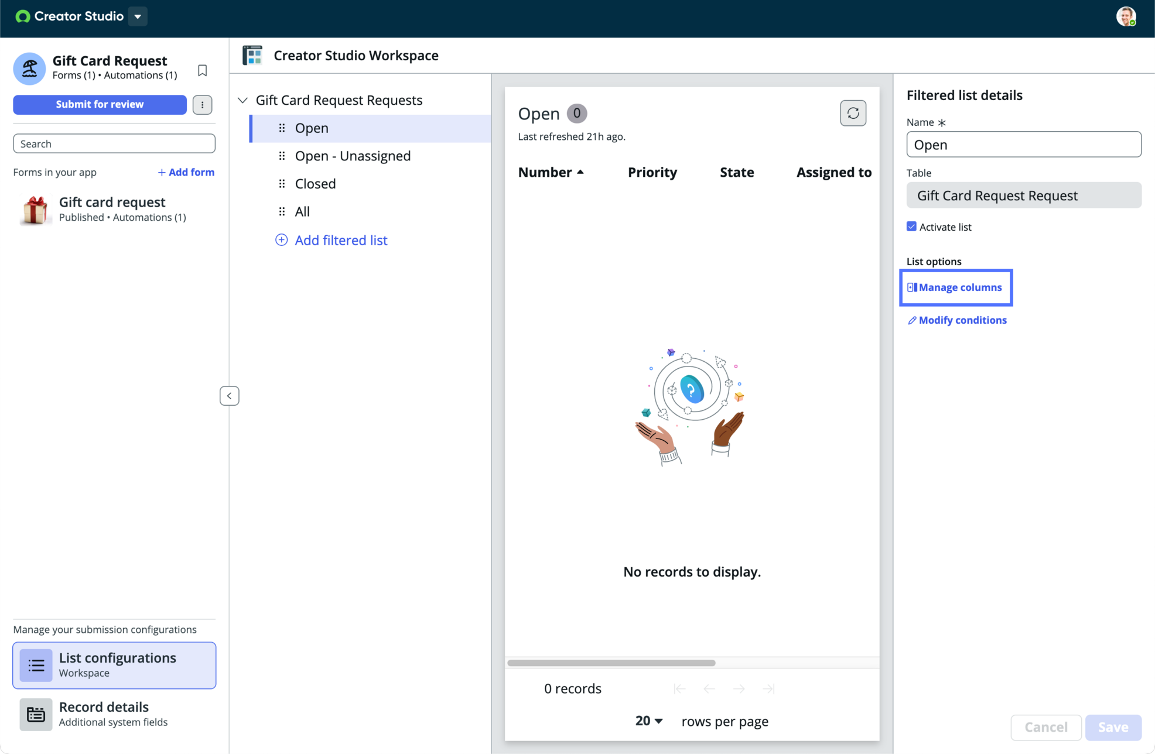Viewport: 1155px width, 754px height.
Task: Click the State column header
Action: (736, 172)
